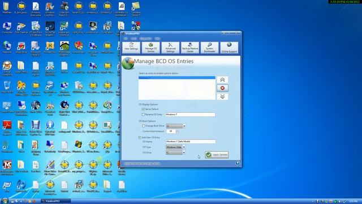Select the Angry Birds desktop icon
Viewport: 362px width, 204px height.
[21, 48]
